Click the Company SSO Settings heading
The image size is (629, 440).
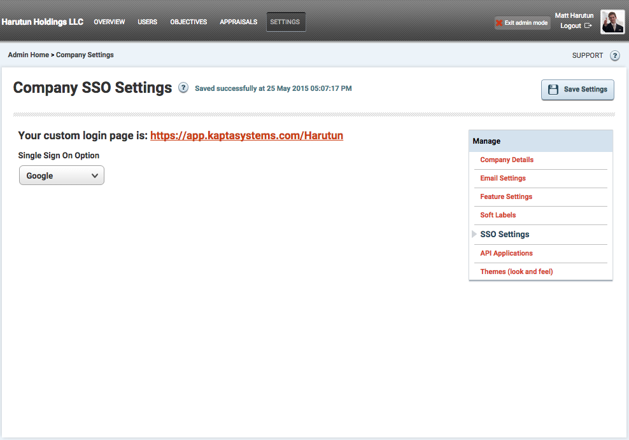pos(92,88)
